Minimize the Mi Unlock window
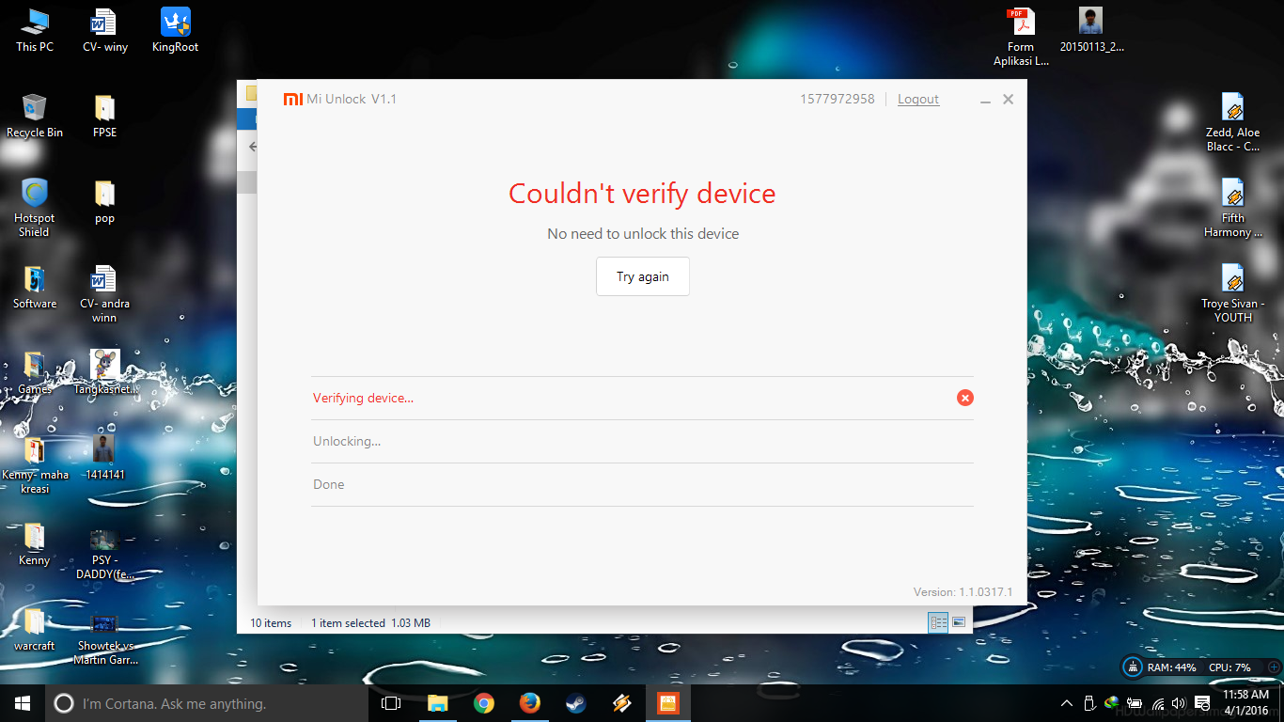 (x=985, y=100)
